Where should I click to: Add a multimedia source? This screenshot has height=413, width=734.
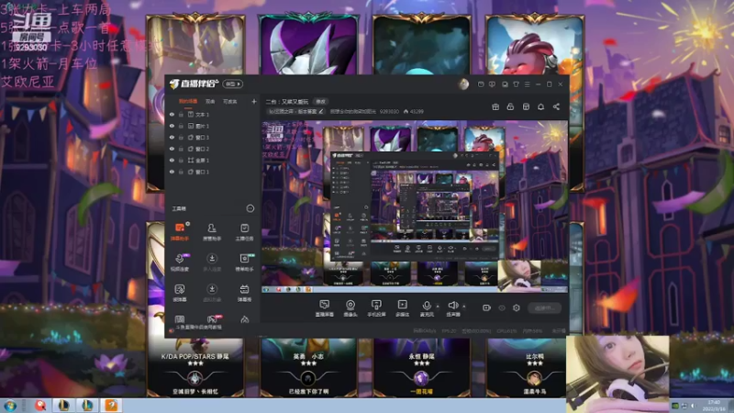402,308
